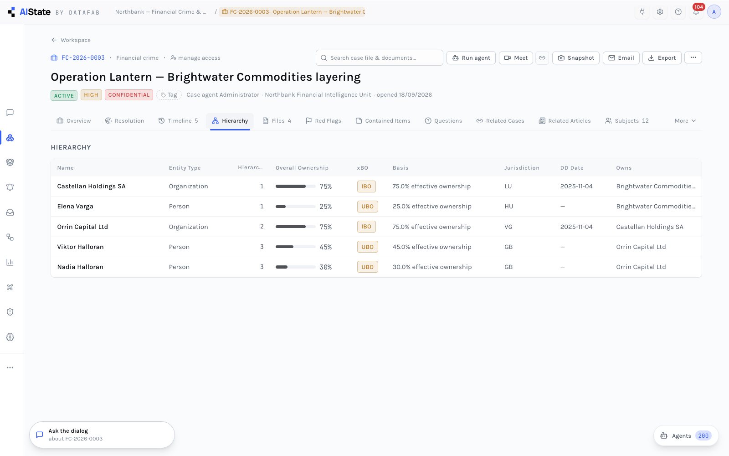The width and height of the screenshot is (729, 456).
Task: Expand the sidebar ellipsis more menu
Action: 10,368
